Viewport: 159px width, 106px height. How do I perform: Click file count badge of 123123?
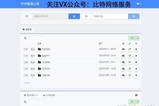click(x=33, y=69)
